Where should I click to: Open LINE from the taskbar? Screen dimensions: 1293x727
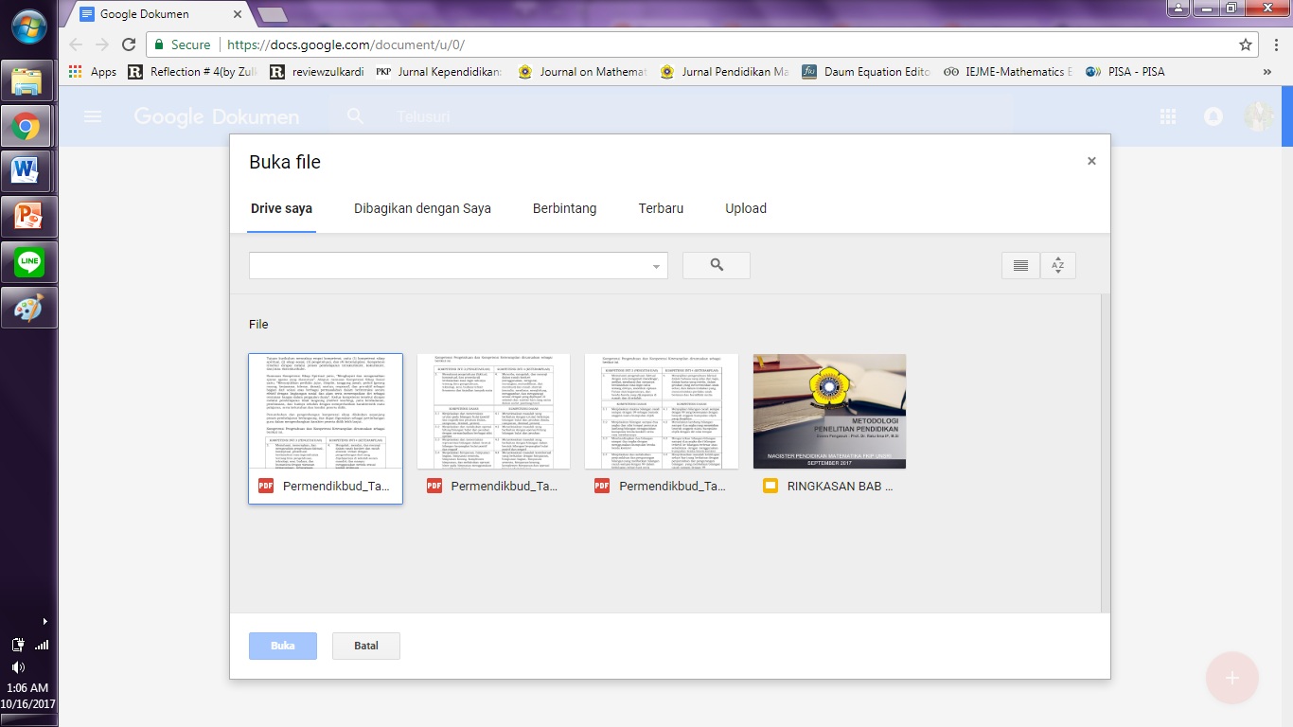[x=27, y=262]
